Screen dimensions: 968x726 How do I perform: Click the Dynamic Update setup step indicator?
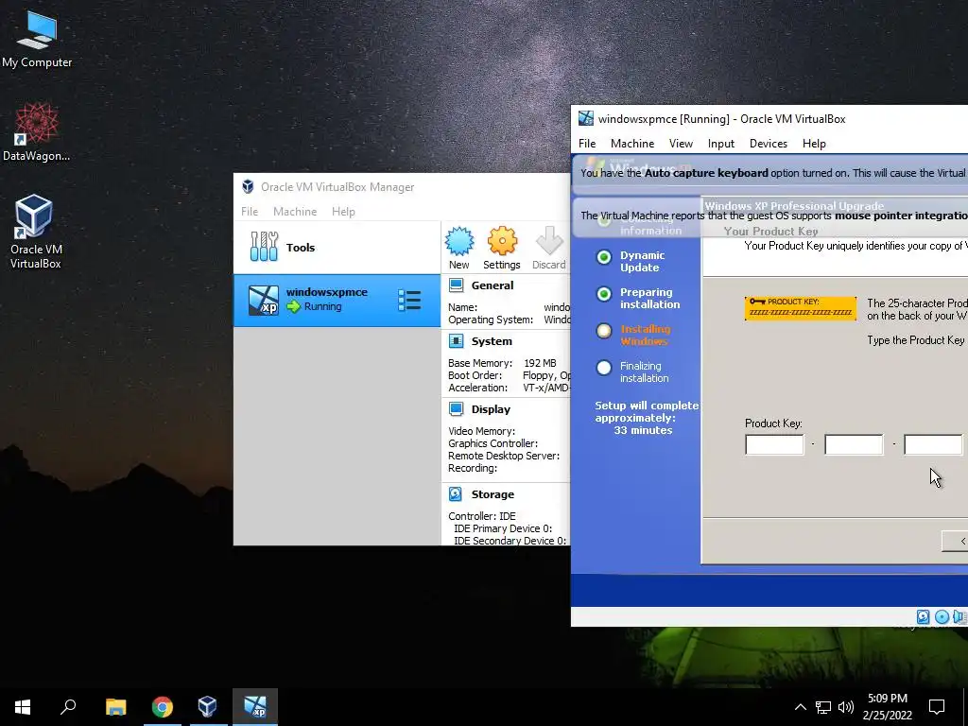point(604,257)
